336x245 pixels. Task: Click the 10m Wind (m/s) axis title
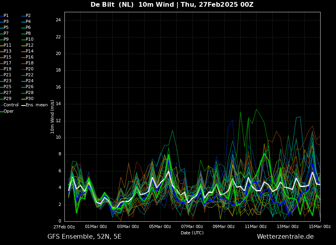coord(52,117)
